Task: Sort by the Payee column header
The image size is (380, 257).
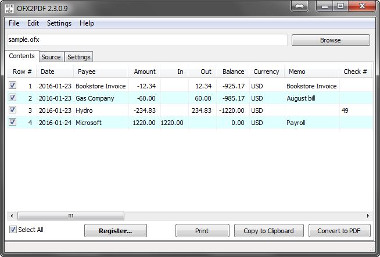Action: pos(101,72)
